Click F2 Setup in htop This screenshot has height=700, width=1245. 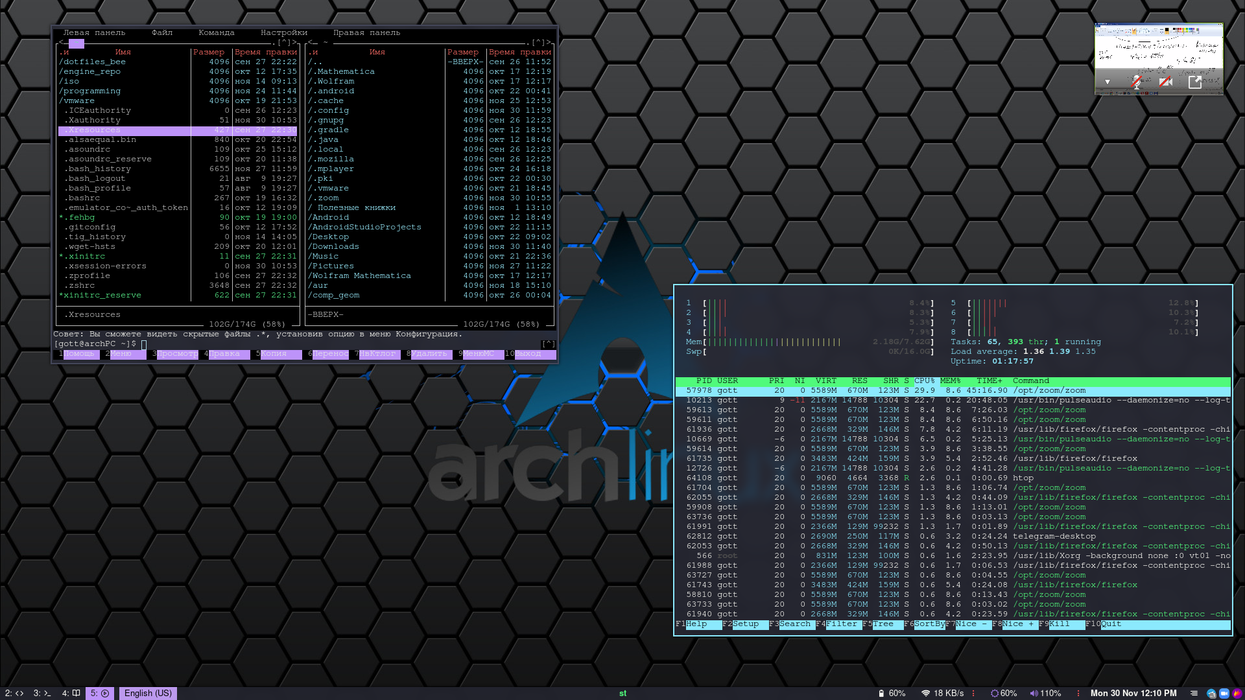[x=746, y=624]
